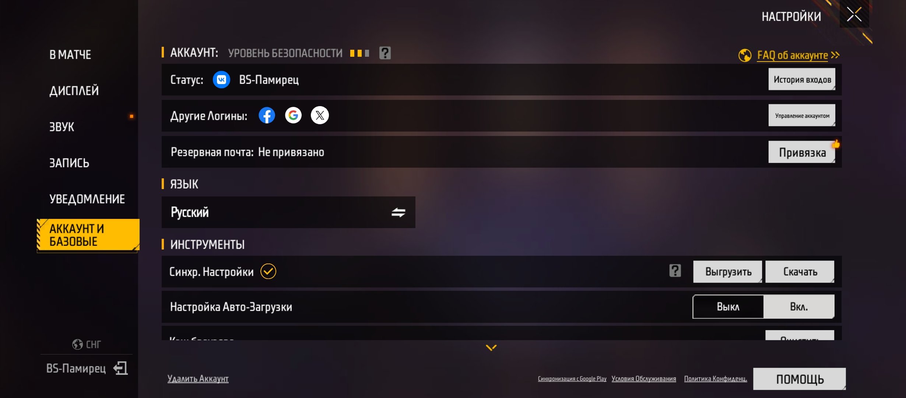Open security level help question mark
Viewport: 906px width, 398px height.
385,53
